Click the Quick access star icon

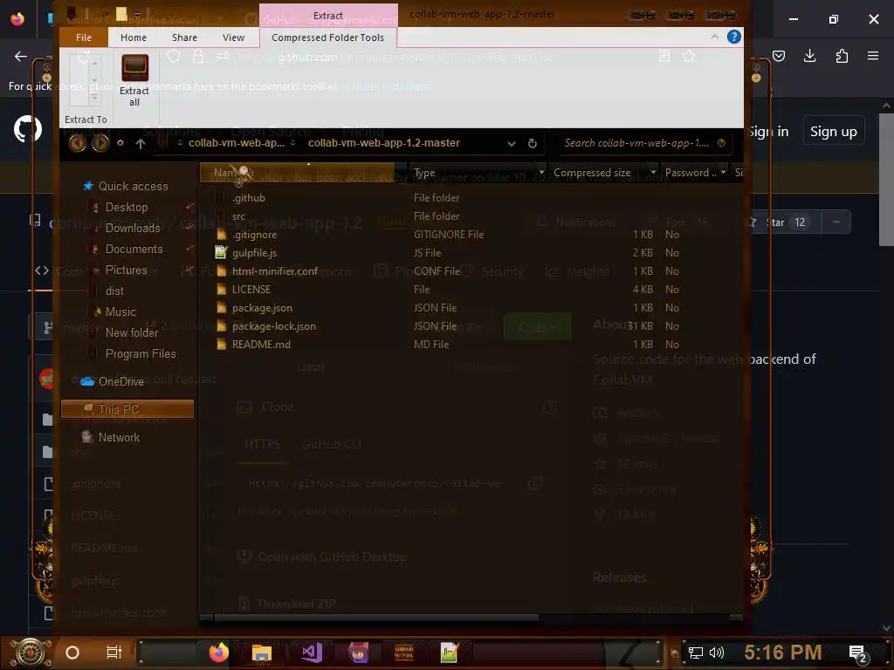tap(88, 186)
